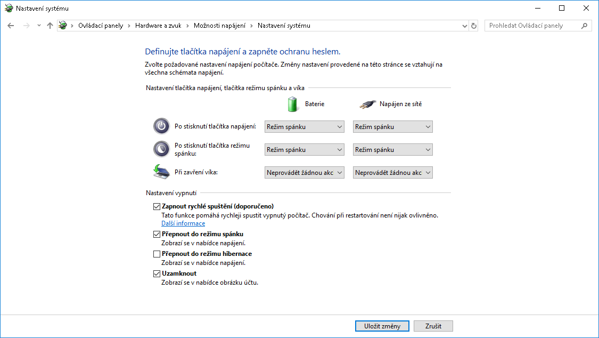599x338 pixels.
Task: Click the Refresh button in address bar
Action: coord(474,26)
